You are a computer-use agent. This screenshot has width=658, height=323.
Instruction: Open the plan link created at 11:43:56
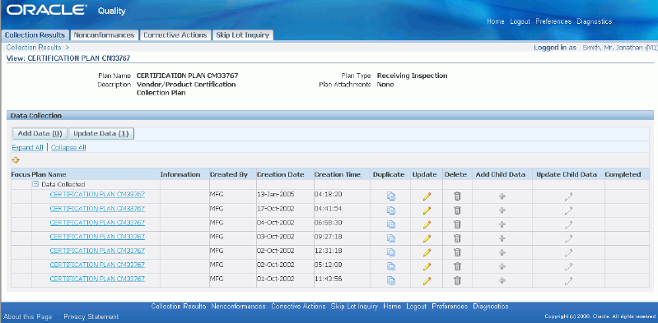pyautogui.click(x=97, y=279)
